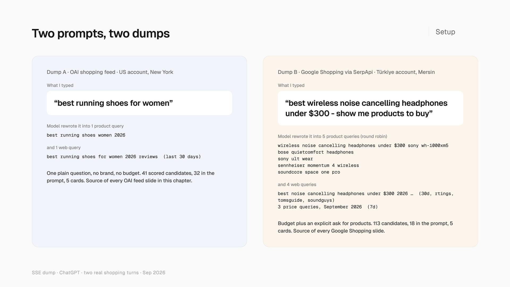This screenshot has height=287, width=510.
Task: Click the wireless noise cancelling headphones prompt box
Action: (371, 108)
